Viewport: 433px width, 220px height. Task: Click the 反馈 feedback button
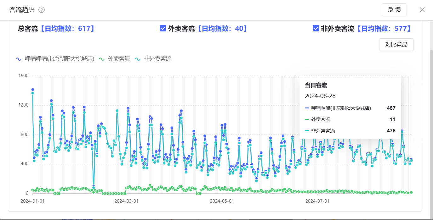click(394, 10)
